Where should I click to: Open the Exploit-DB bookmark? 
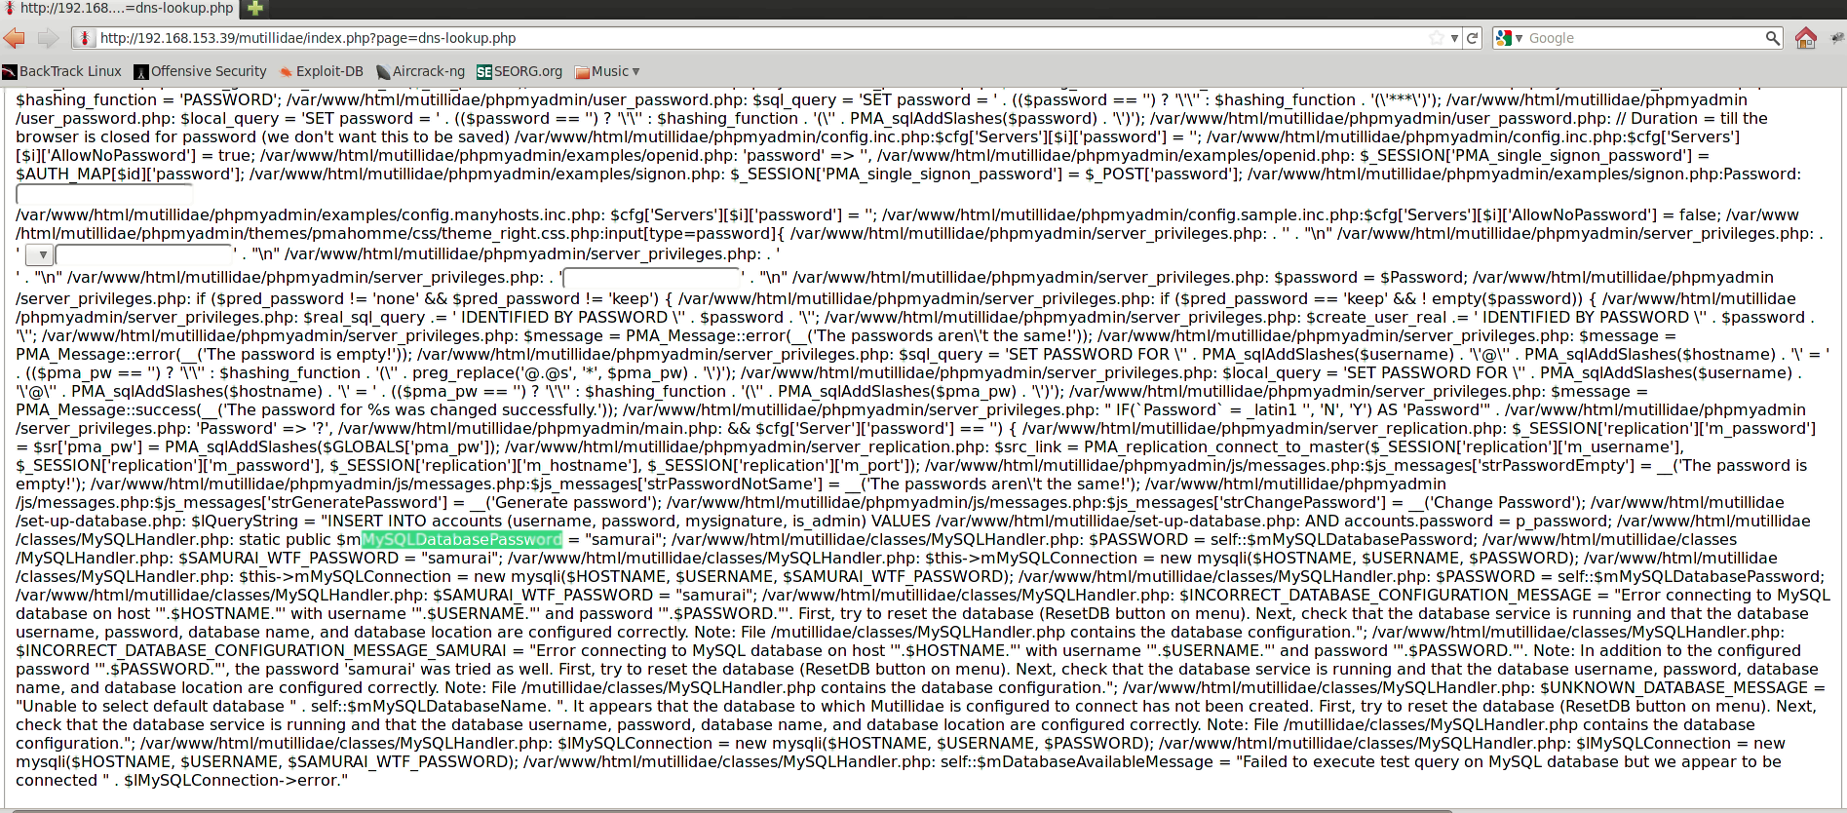click(322, 71)
